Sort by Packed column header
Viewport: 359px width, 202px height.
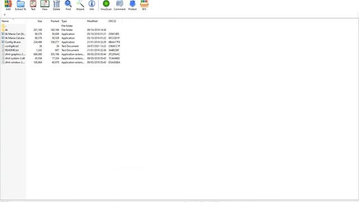point(55,21)
